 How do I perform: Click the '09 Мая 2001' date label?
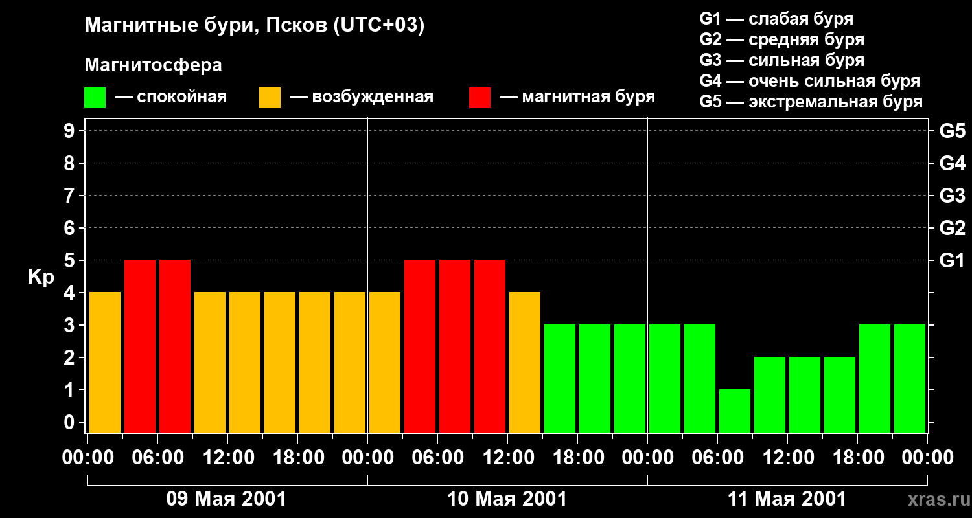(226, 499)
